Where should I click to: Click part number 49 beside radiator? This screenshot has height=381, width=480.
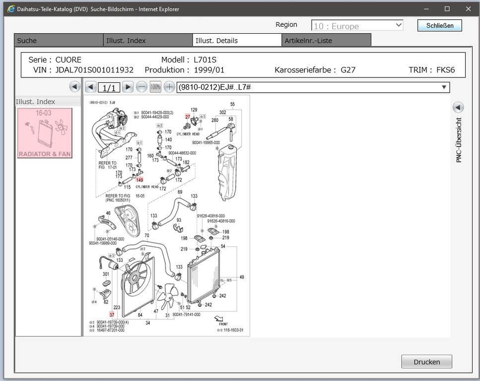(x=242, y=277)
